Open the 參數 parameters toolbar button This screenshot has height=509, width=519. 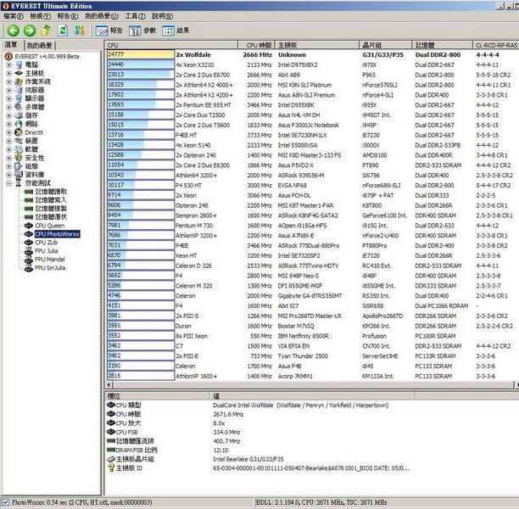(x=142, y=31)
